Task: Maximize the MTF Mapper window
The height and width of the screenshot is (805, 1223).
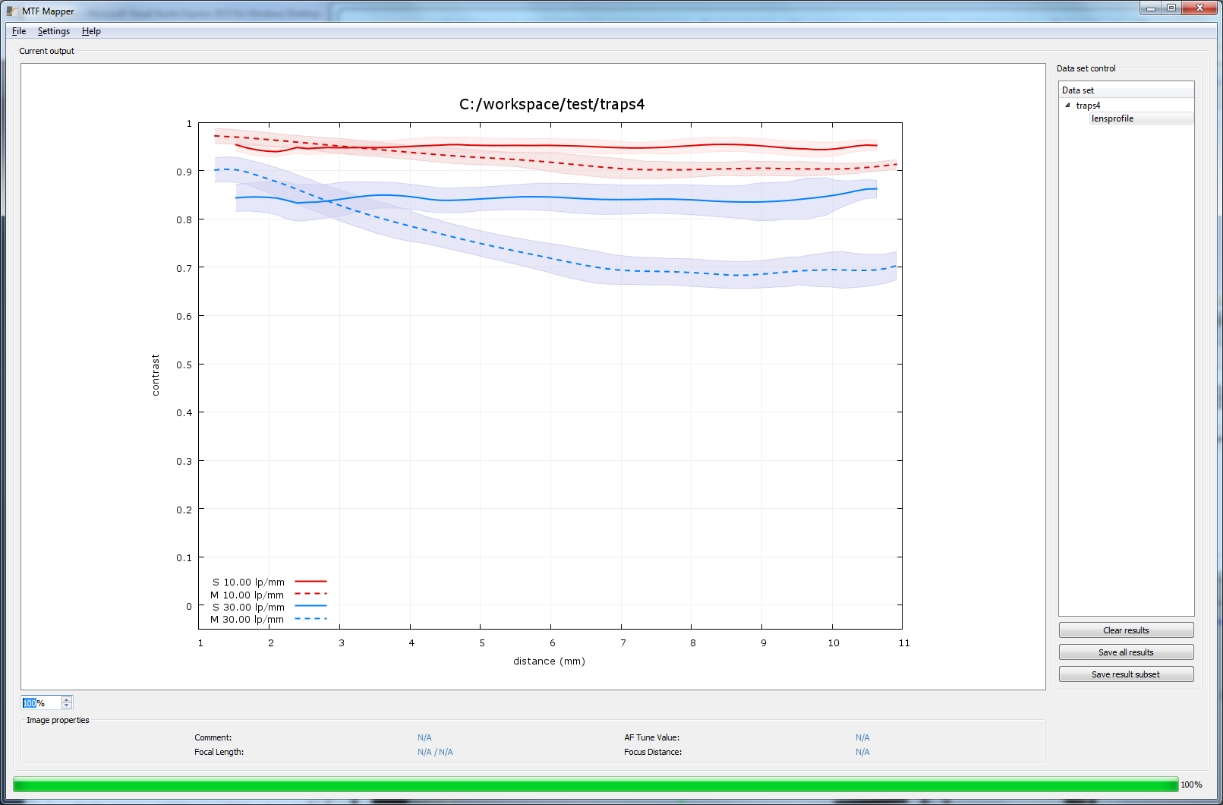Action: [1171, 8]
